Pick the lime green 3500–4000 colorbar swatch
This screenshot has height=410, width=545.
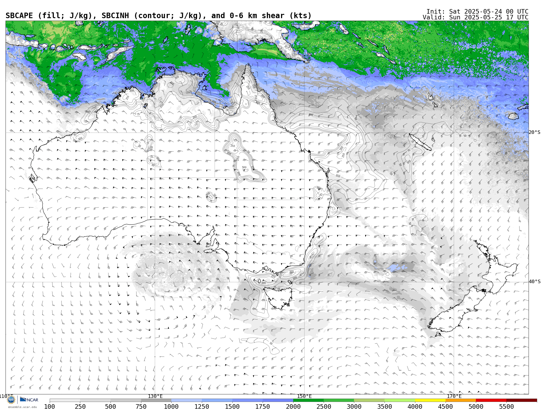point(400,400)
